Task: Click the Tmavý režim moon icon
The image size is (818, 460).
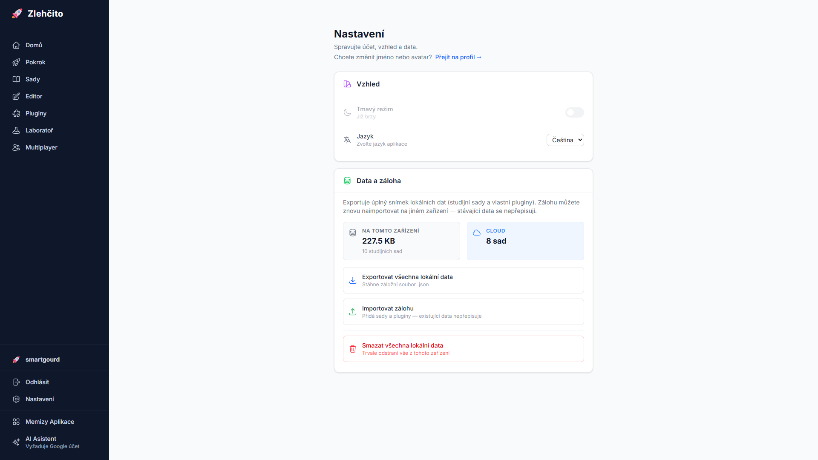Action: click(x=347, y=112)
